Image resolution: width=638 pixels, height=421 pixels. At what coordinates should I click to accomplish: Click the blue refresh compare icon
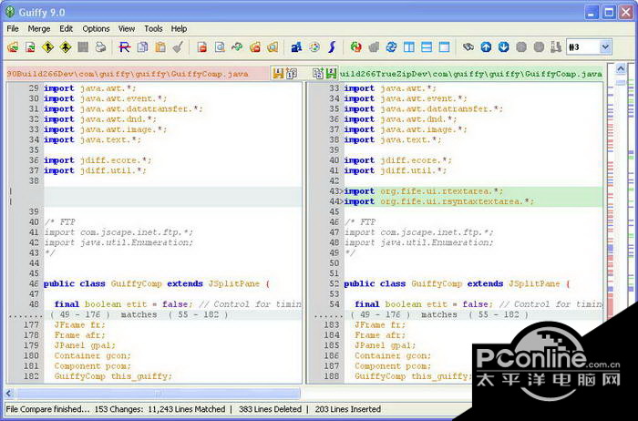(391, 46)
